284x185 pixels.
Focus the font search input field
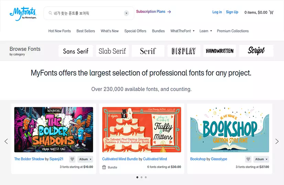[x=89, y=13]
